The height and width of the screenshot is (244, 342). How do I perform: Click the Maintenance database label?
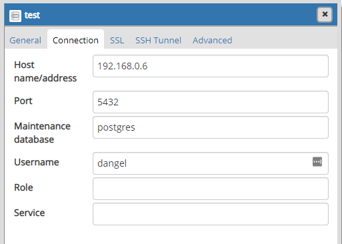(x=42, y=133)
